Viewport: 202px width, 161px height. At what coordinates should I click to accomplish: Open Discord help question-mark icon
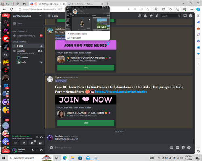pyautogui.click(x=191, y=16)
